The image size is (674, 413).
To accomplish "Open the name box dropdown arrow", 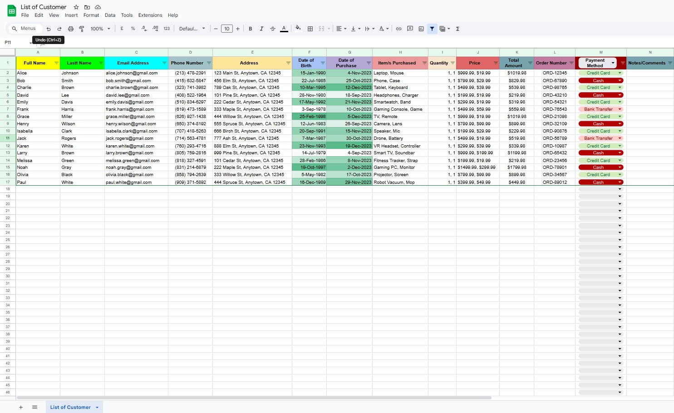I will click(x=30, y=43).
